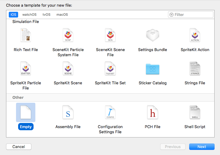
Task: Click the 'PCH File' label
Action: click(x=153, y=127)
